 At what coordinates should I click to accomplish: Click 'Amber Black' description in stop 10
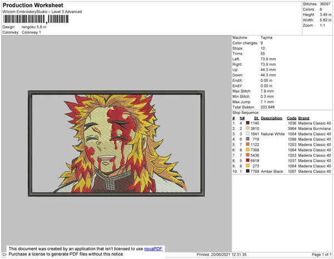272,171
